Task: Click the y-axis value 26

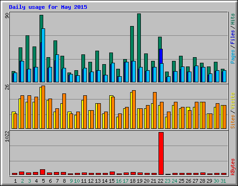Action: [7, 87]
